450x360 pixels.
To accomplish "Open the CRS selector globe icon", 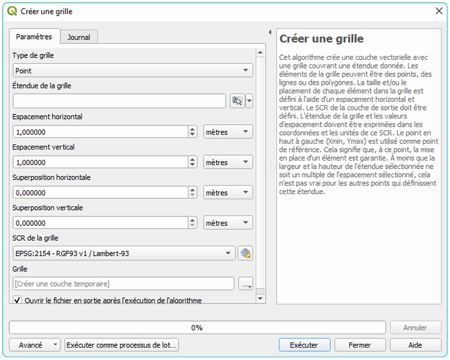I will (245, 253).
